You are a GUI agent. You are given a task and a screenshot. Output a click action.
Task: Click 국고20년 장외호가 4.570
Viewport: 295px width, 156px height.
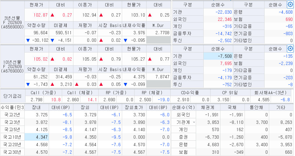pyautogui.click(x=139, y=145)
